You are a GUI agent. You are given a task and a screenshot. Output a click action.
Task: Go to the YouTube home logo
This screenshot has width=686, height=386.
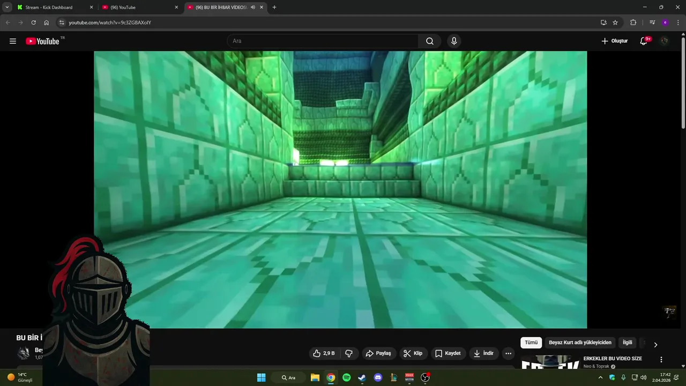(42, 41)
